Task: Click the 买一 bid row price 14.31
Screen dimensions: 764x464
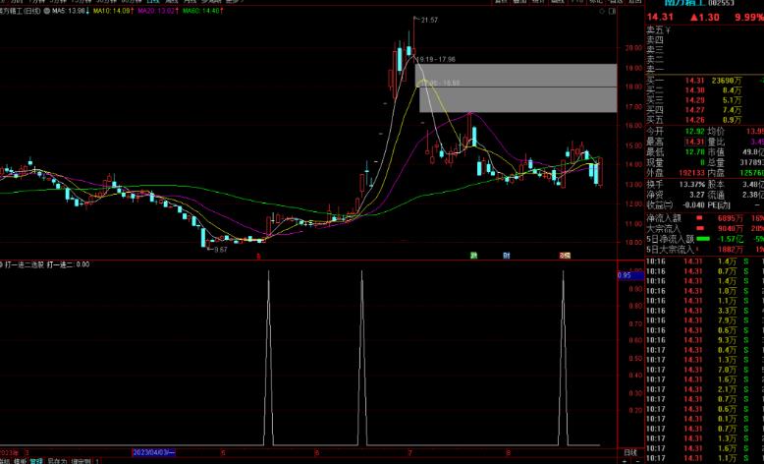Action: [x=695, y=81]
